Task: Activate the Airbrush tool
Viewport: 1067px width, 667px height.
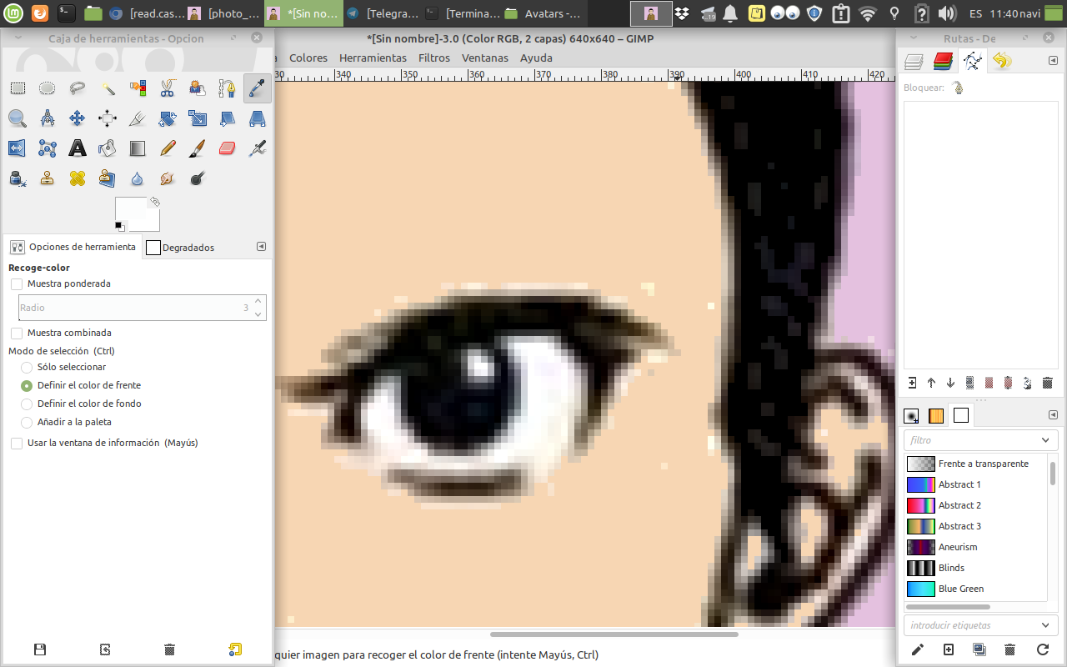Action: pyautogui.click(x=258, y=148)
